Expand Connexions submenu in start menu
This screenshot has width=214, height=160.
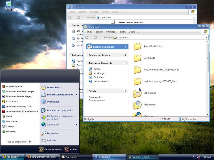tap(76, 124)
